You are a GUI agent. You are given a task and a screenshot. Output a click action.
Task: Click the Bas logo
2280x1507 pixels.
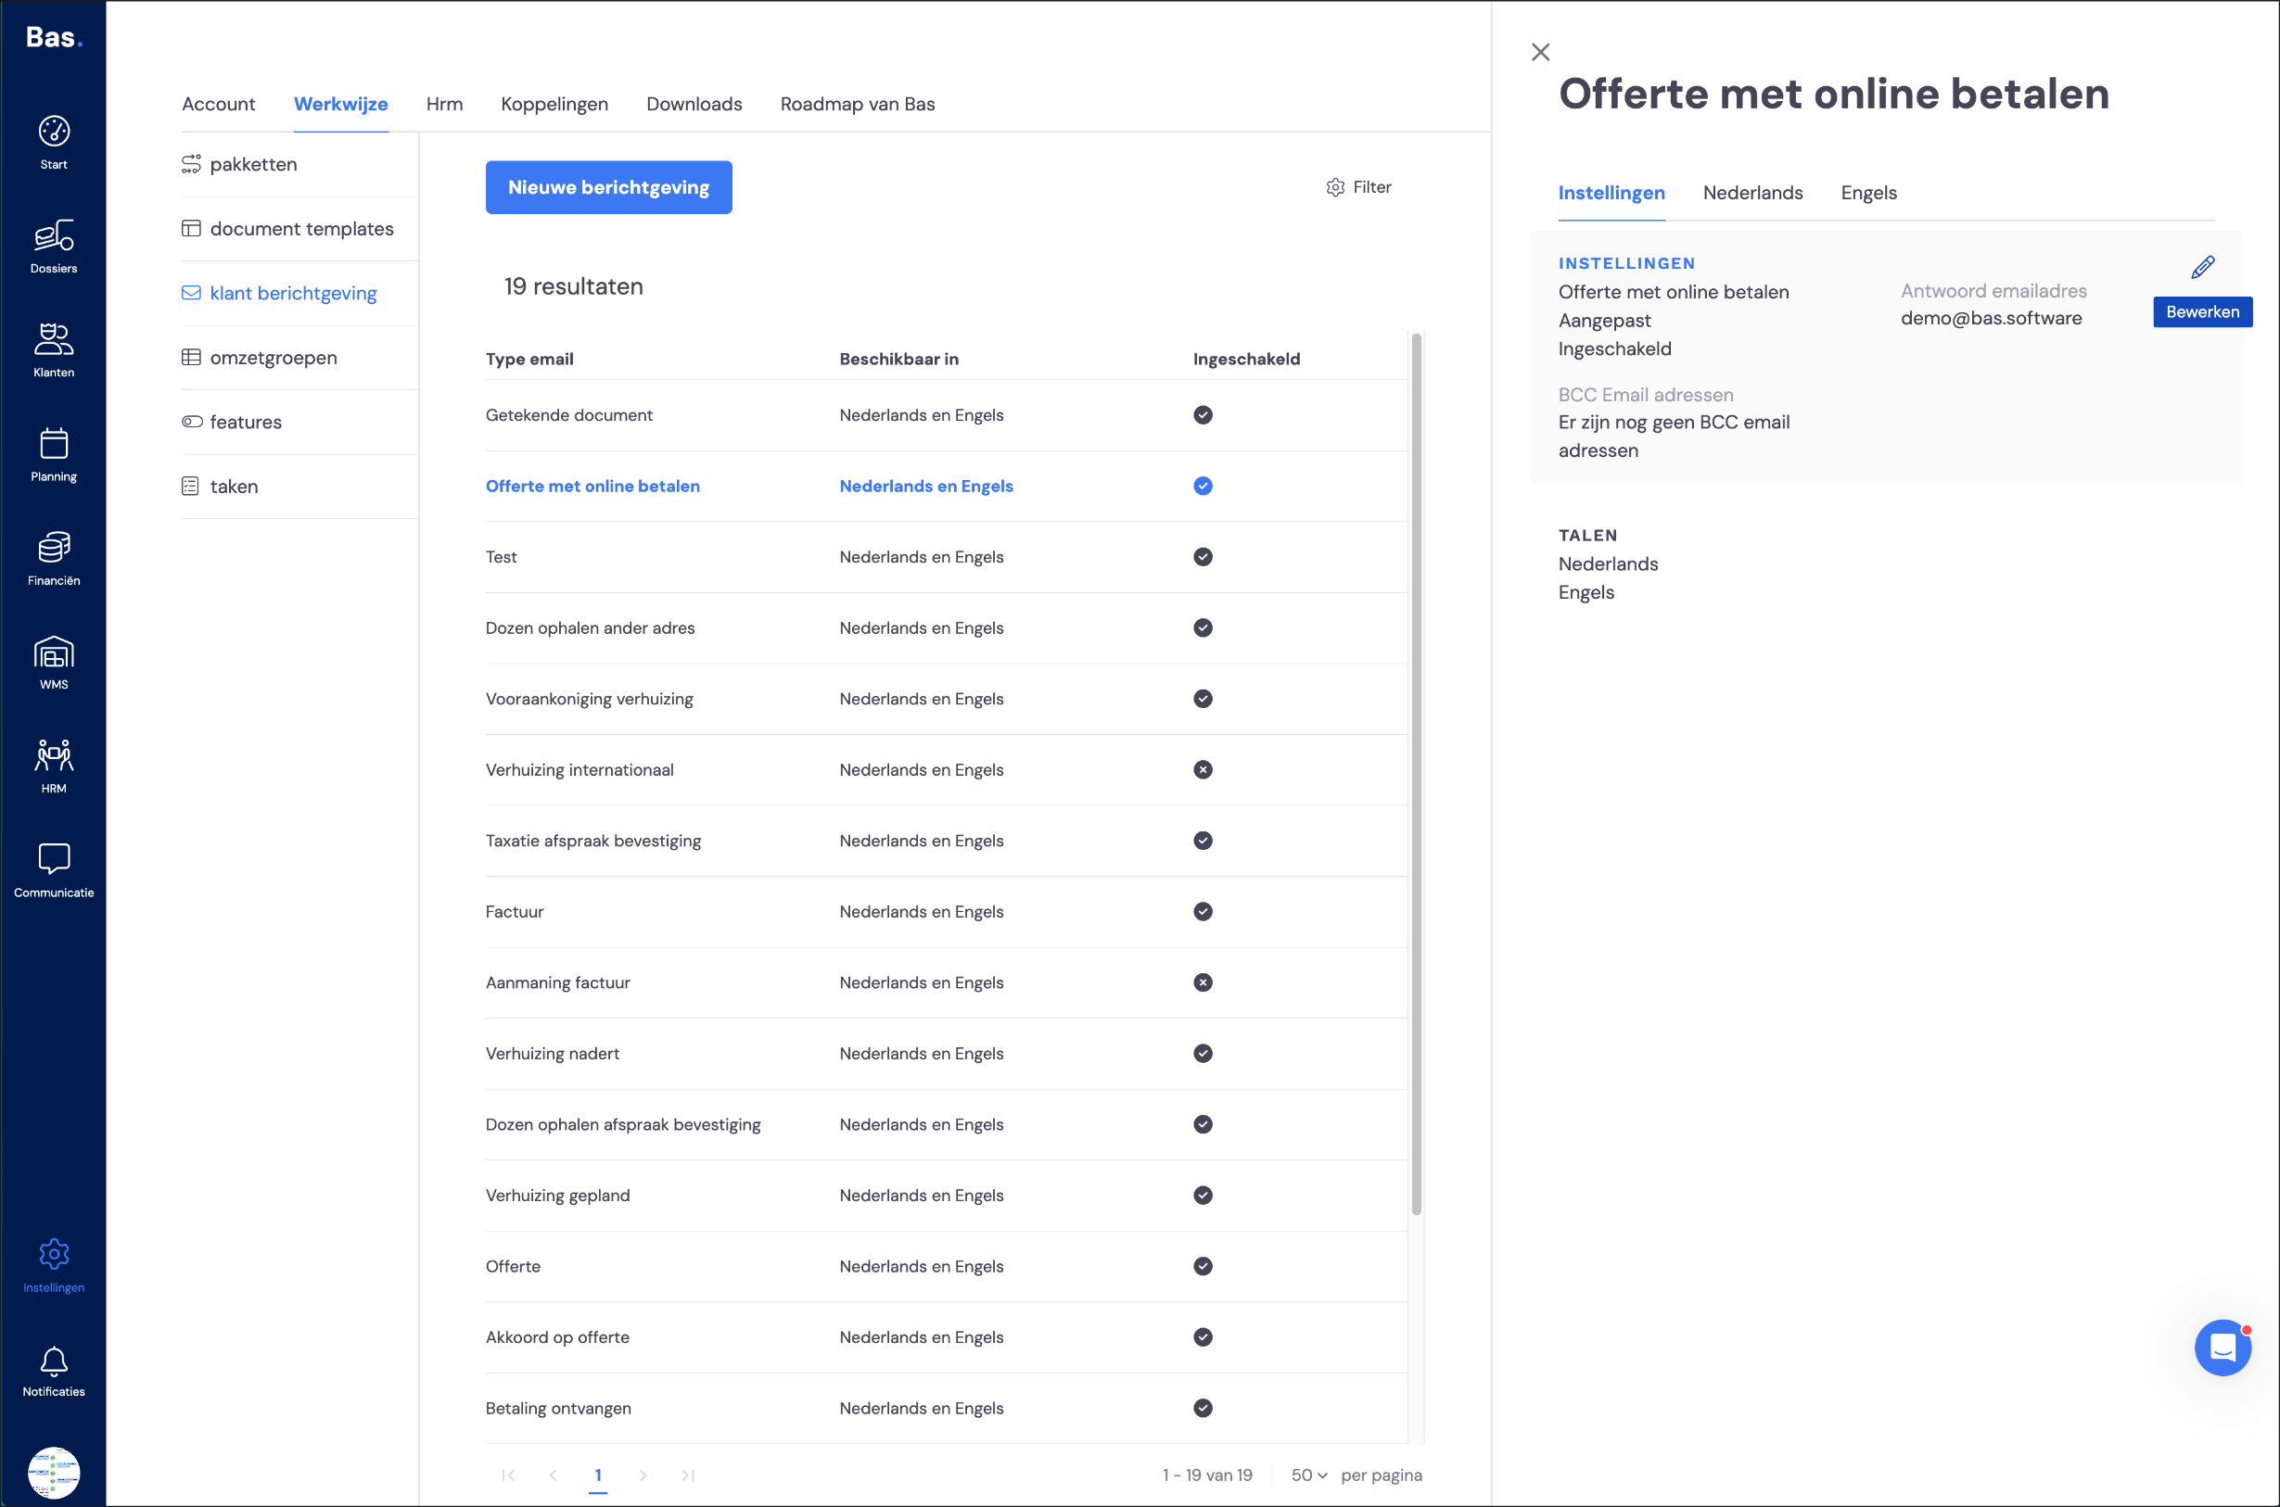coord(54,37)
